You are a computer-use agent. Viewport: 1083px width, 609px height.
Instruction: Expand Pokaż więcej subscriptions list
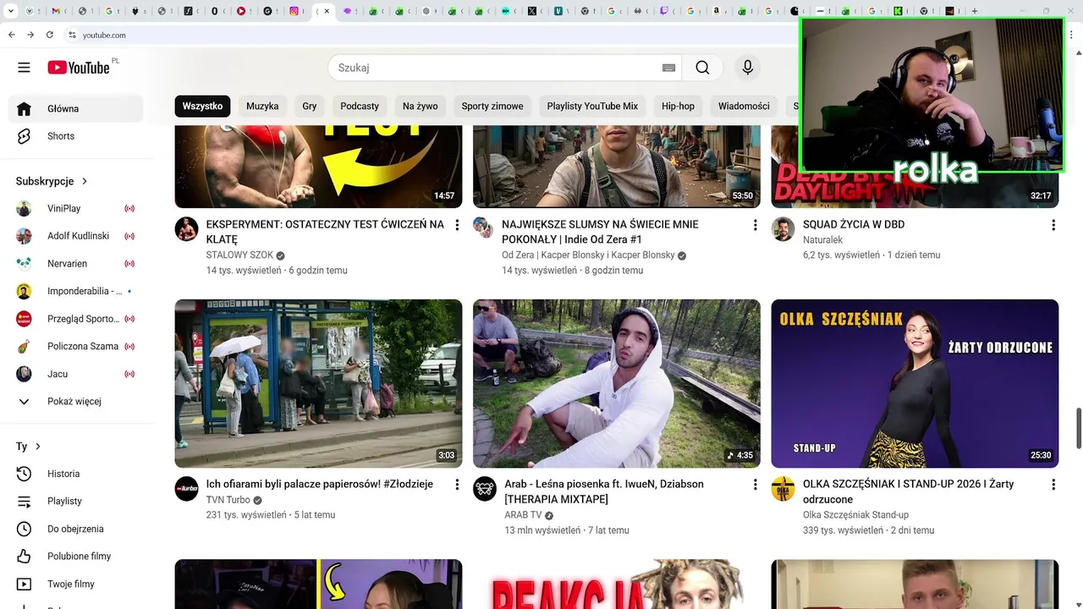(76, 401)
